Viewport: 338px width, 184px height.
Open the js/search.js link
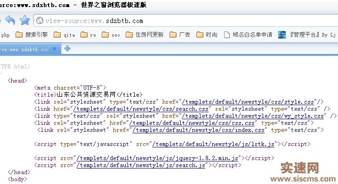141,165
